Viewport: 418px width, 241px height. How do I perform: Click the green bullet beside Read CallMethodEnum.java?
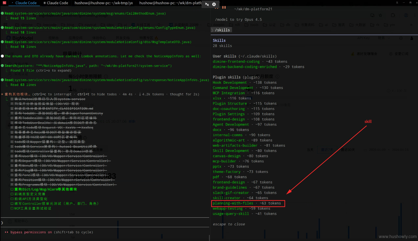pos(2,14)
